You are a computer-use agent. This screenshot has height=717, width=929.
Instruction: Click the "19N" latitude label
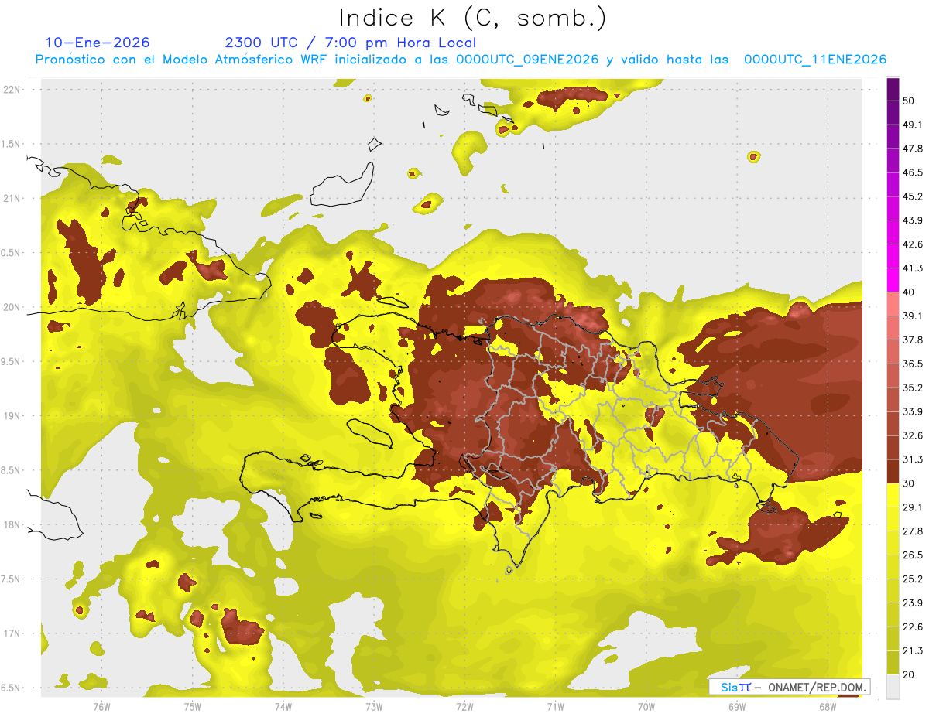tap(13, 416)
